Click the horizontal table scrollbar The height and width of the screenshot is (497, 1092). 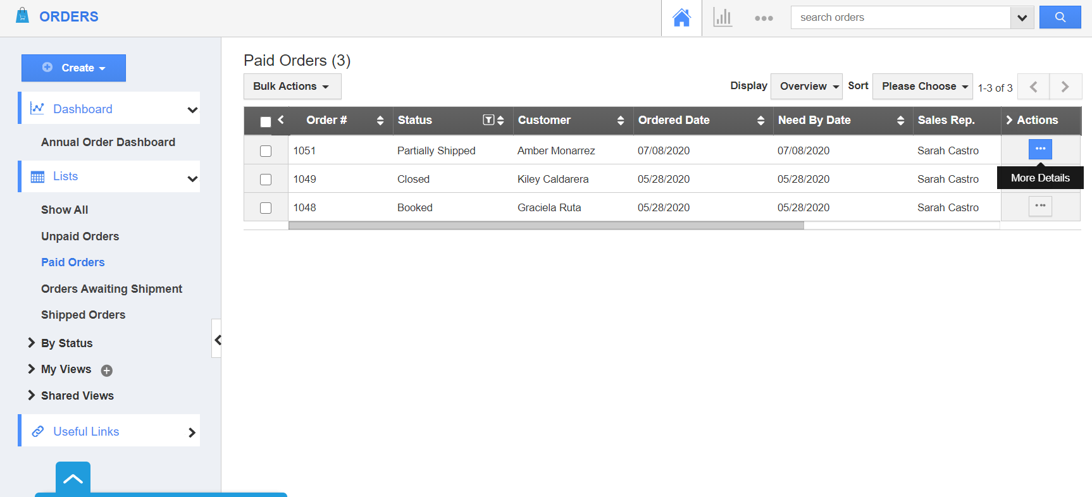click(545, 225)
